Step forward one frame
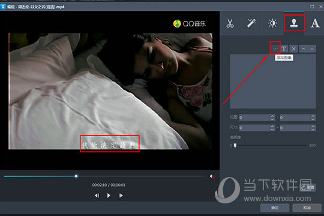The image size is (324, 216). point(121,196)
